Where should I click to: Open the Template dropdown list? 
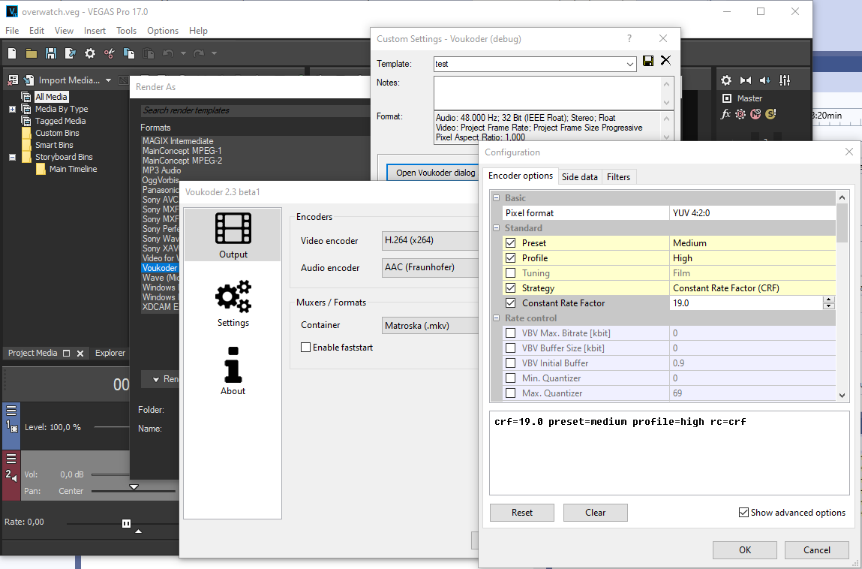[x=630, y=65]
